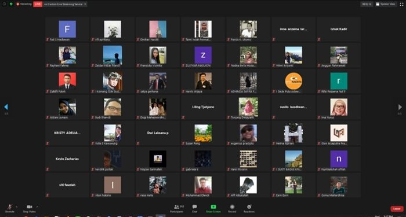Viewport: 406px width, 217px height.
Task: Click muted mic icon on Kevin Zacharias's tile
Action: coord(48,169)
